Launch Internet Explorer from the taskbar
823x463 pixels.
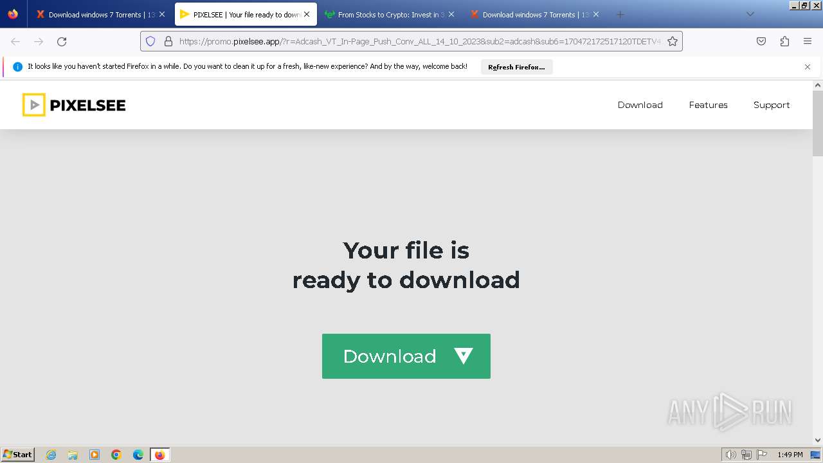pyautogui.click(x=51, y=455)
